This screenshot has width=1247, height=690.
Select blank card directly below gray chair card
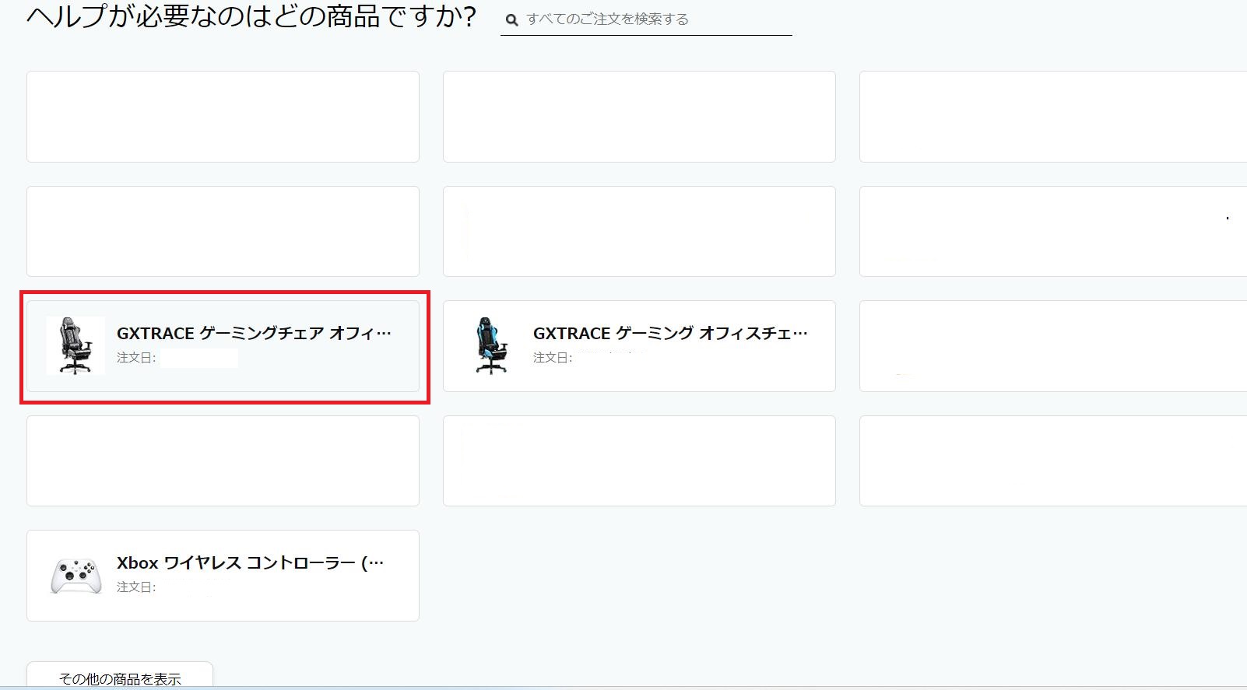[223, 461]
